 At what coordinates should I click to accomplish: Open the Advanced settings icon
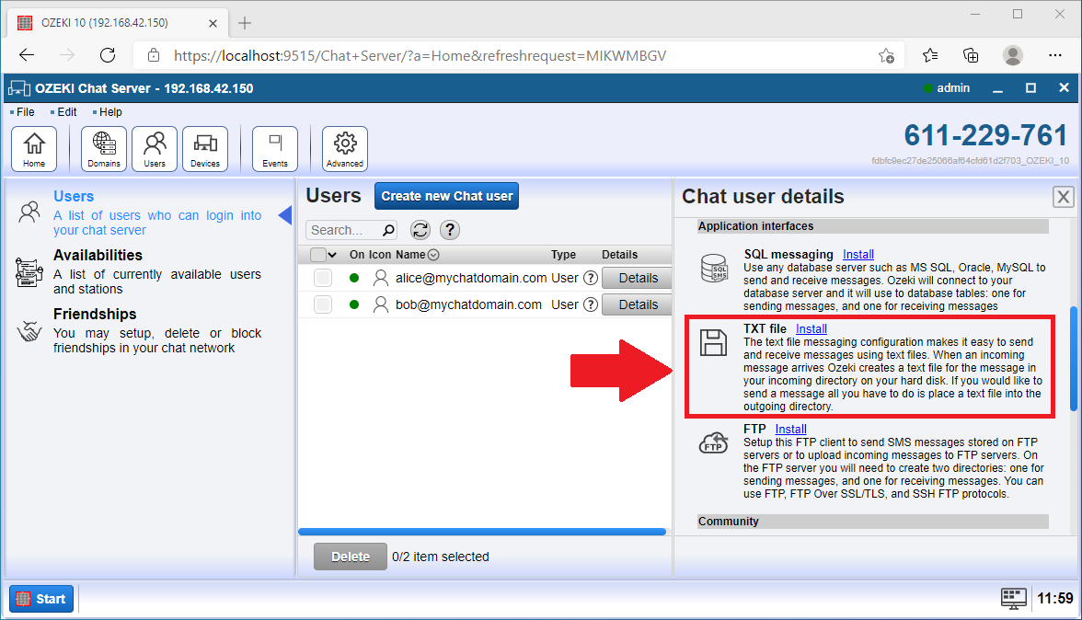(344, 147)
